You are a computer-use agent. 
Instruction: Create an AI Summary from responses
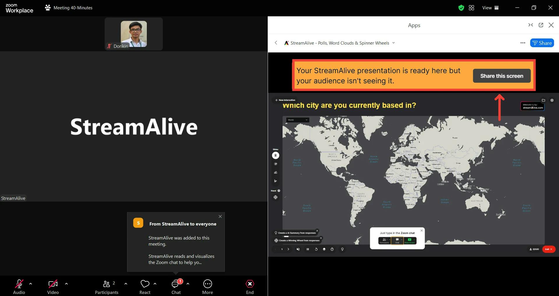pyautogui.click(x=295, y=233)
